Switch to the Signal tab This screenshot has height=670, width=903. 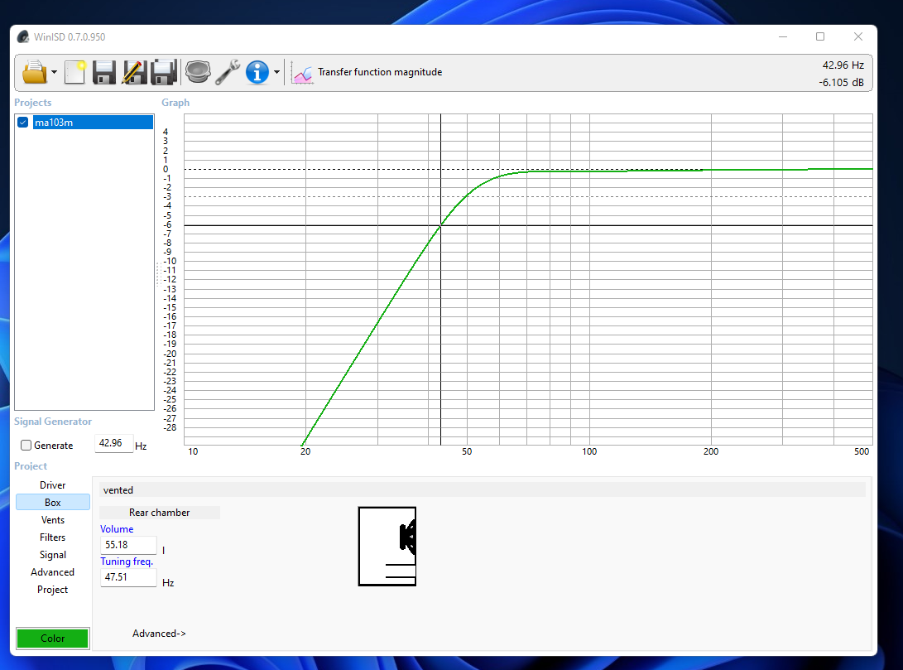tap(52, 555)
